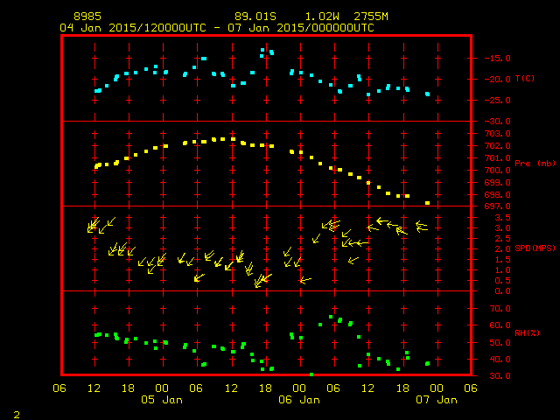560x420 pixels.
Task: Click the end date 07 Jan 2015/000000UTC
Action: tap(301, 28)
